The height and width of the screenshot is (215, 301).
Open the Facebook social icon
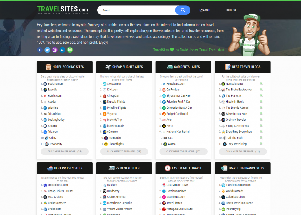click(x=40, y=50)
